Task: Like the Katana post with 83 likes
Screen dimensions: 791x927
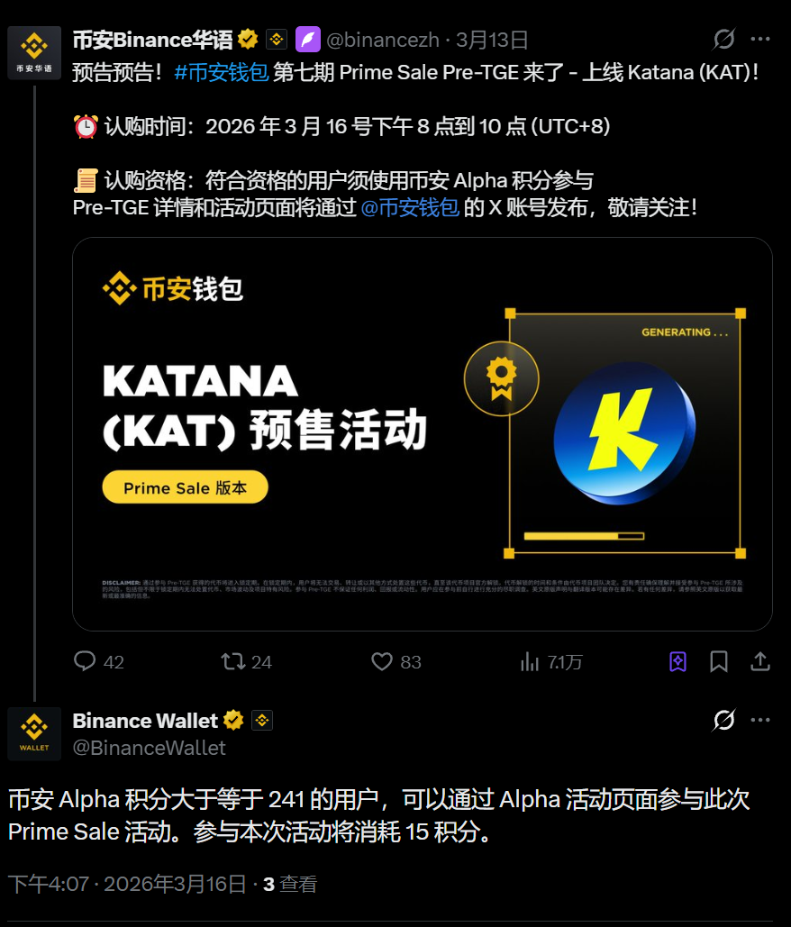Action: coord(382,661)
